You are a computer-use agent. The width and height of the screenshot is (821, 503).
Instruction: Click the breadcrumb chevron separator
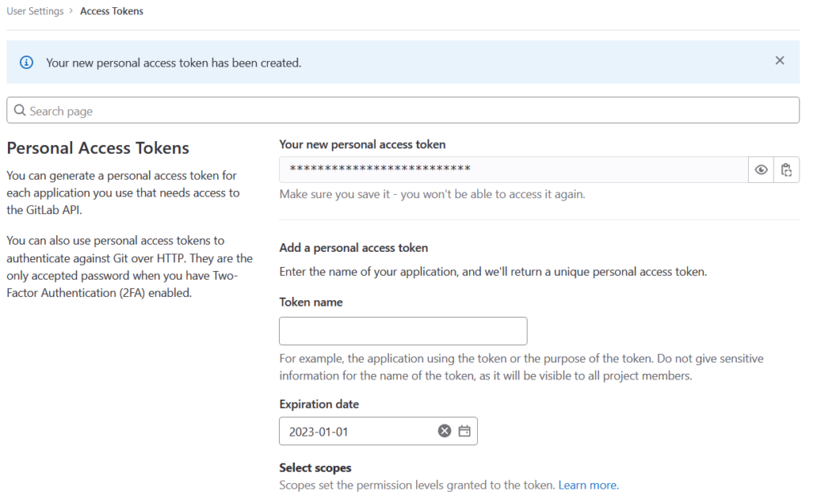(71, 11)
